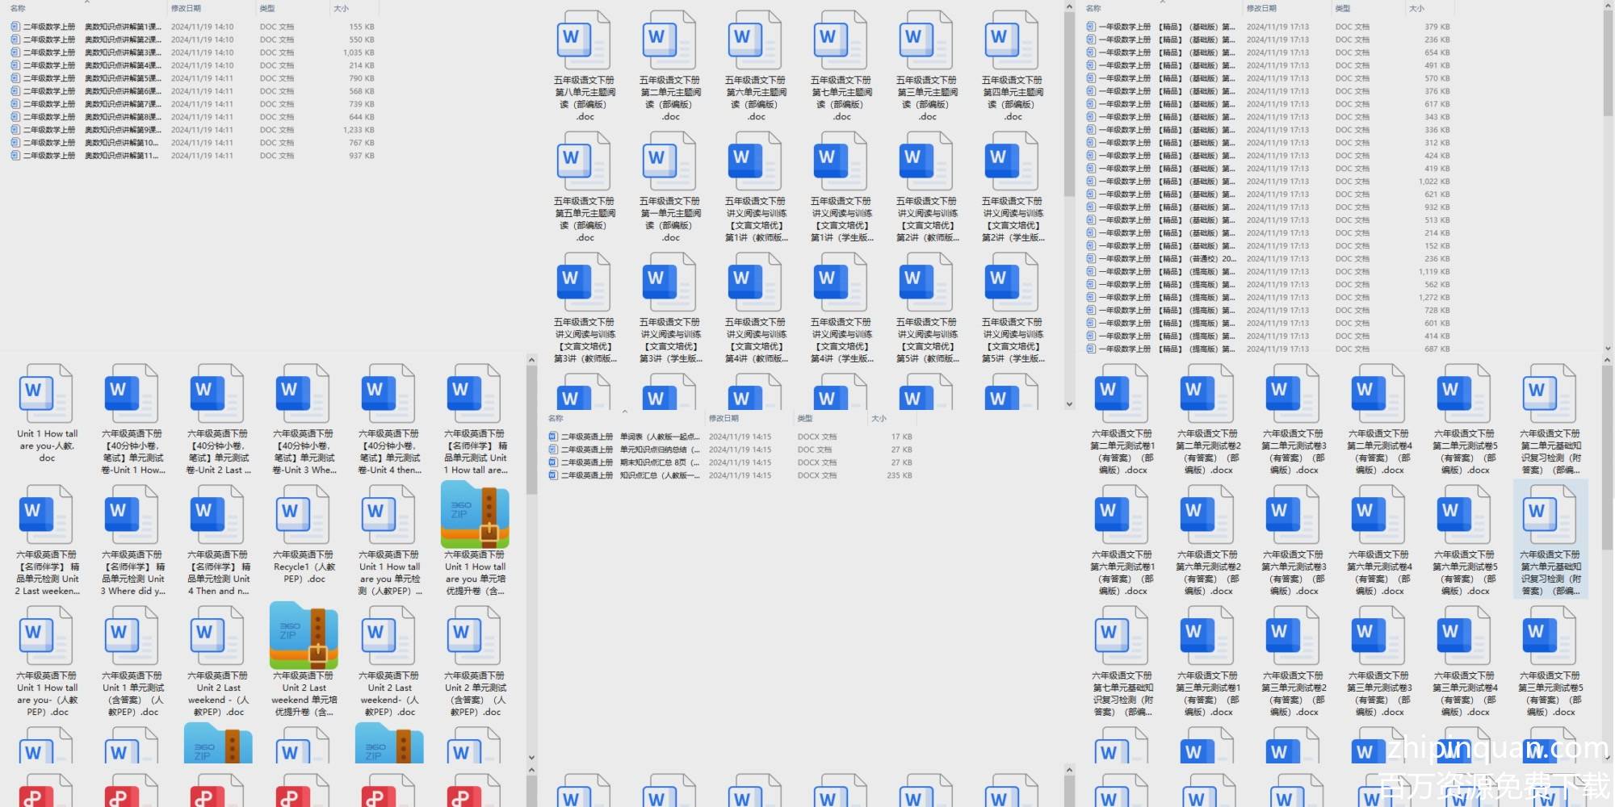Click 名称 column header in 二年级英语上册 list
1615x807 pixels.
tap(556, 418)
